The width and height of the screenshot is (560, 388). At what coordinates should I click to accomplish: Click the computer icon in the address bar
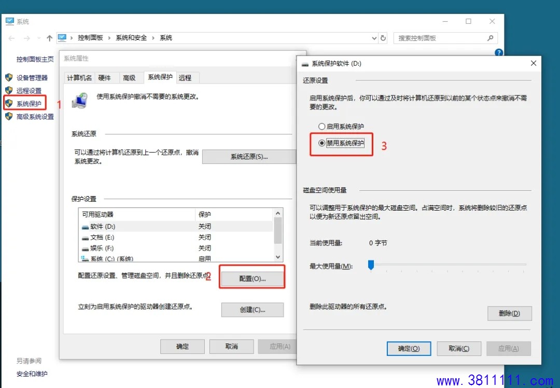[x=62, y=37]
